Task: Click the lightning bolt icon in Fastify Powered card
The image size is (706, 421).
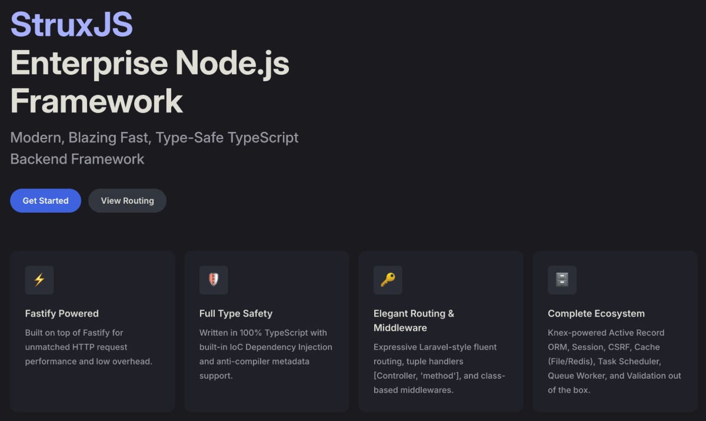Action: 39,280
